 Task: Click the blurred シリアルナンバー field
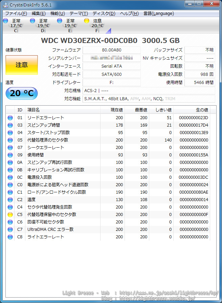click(112, 58)
